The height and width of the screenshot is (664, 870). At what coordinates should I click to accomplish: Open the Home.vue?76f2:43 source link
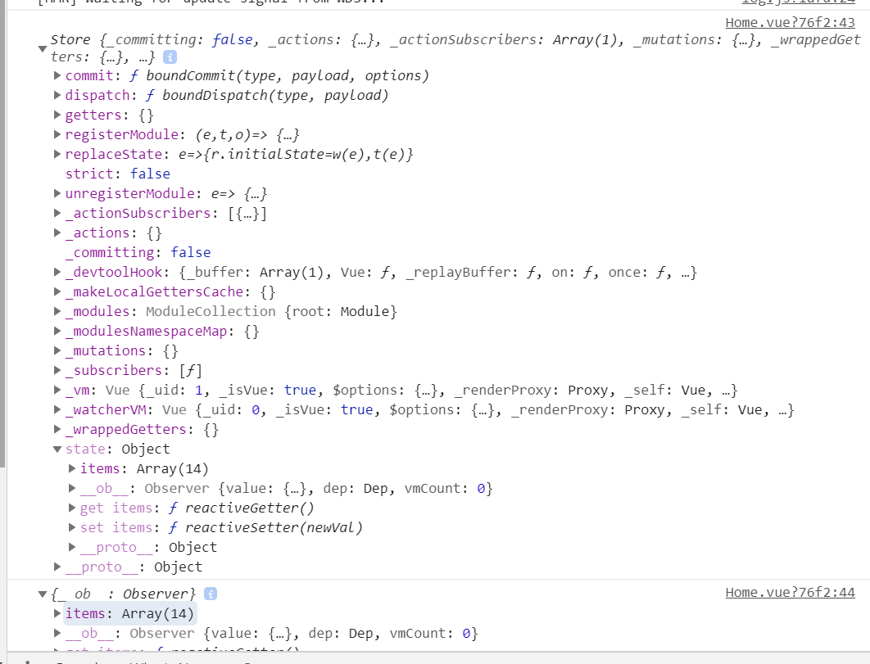point(790,23)
